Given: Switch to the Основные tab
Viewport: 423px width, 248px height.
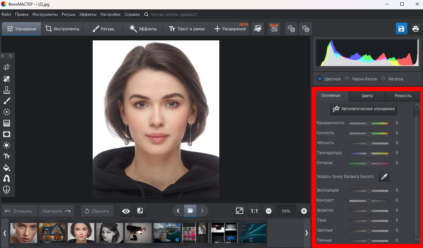Looking at the screenshot, I should click(331, 96).
